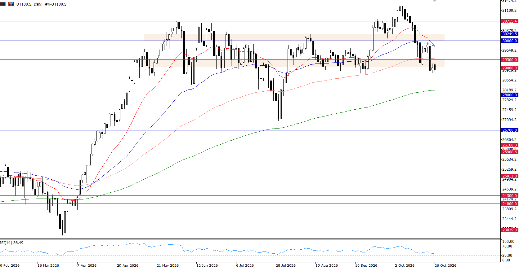
Task: Select the 23039.0 red price tag
Action: 509,230
